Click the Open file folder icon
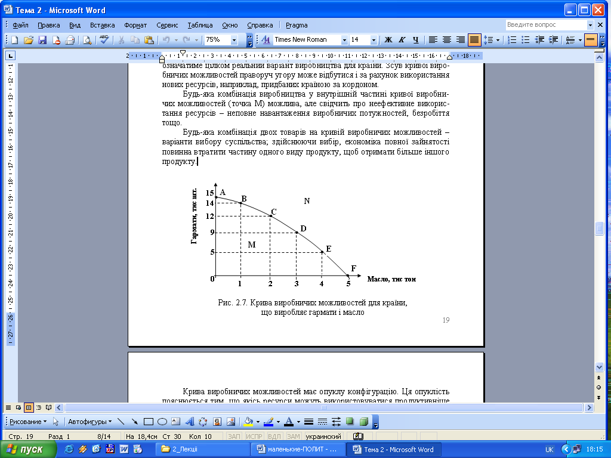Viewport: 611px width, 458px height. pos(28,40)
